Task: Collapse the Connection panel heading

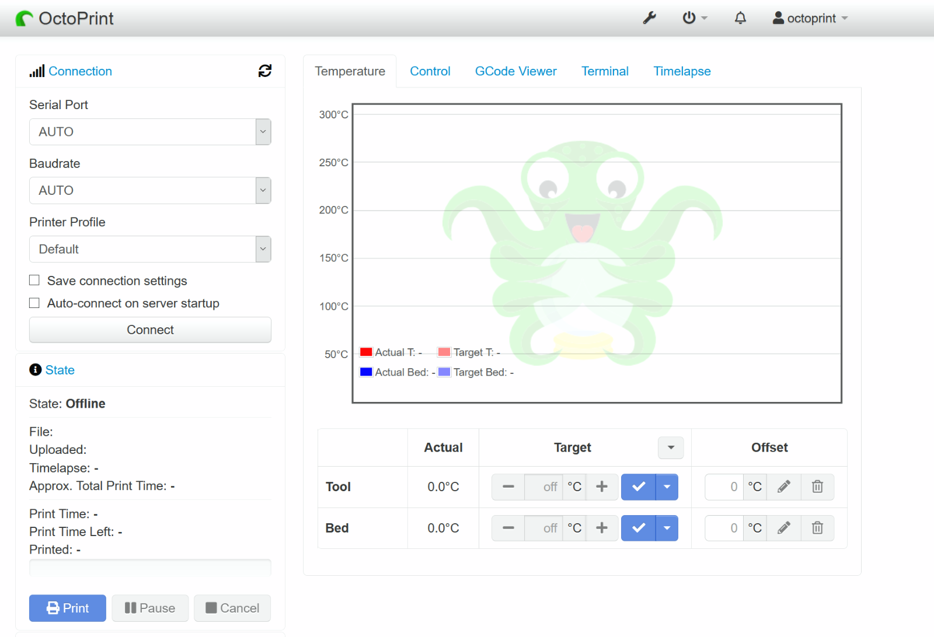Action: (80, 71)
